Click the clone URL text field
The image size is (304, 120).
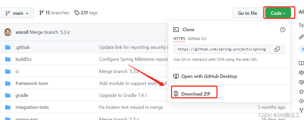tap(222, 49)
